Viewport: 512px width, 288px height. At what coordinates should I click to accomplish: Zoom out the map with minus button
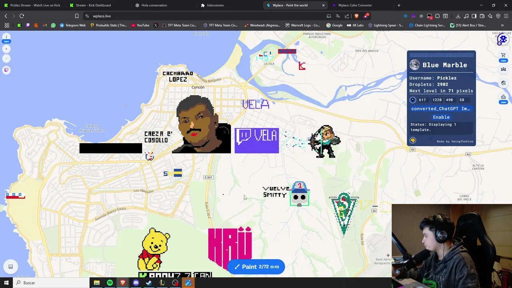(6, 58)
